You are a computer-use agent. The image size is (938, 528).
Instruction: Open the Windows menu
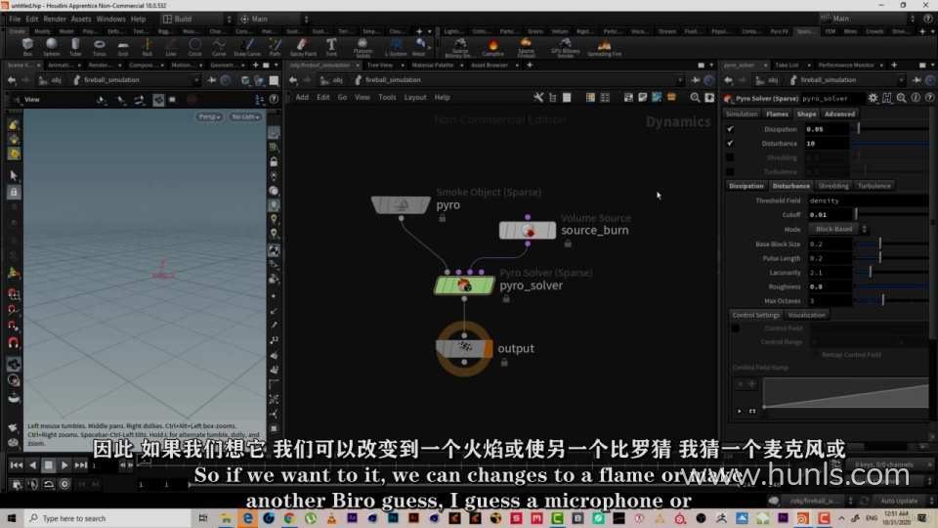click(110, 20)
